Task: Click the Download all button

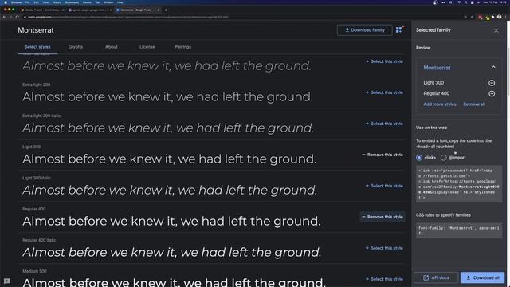Action: tap(483, 277)
